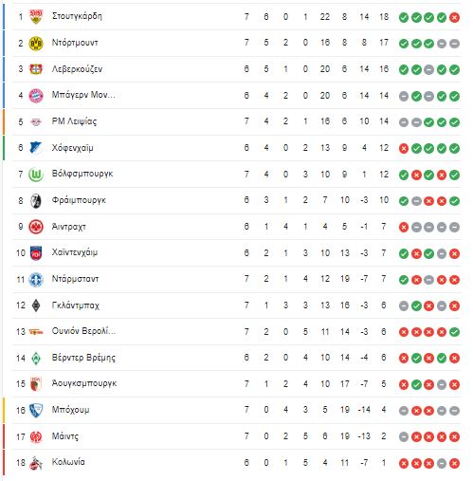Open the Φράιμπουργκ team entry
473x481 pixels.
click(x=79, y=200)
